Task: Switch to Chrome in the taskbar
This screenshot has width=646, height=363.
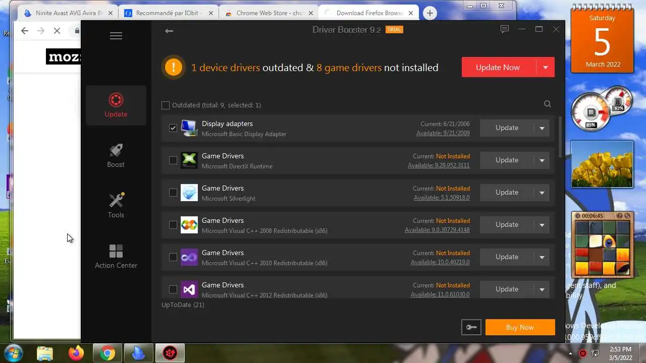Action: [x=107, y=353]
